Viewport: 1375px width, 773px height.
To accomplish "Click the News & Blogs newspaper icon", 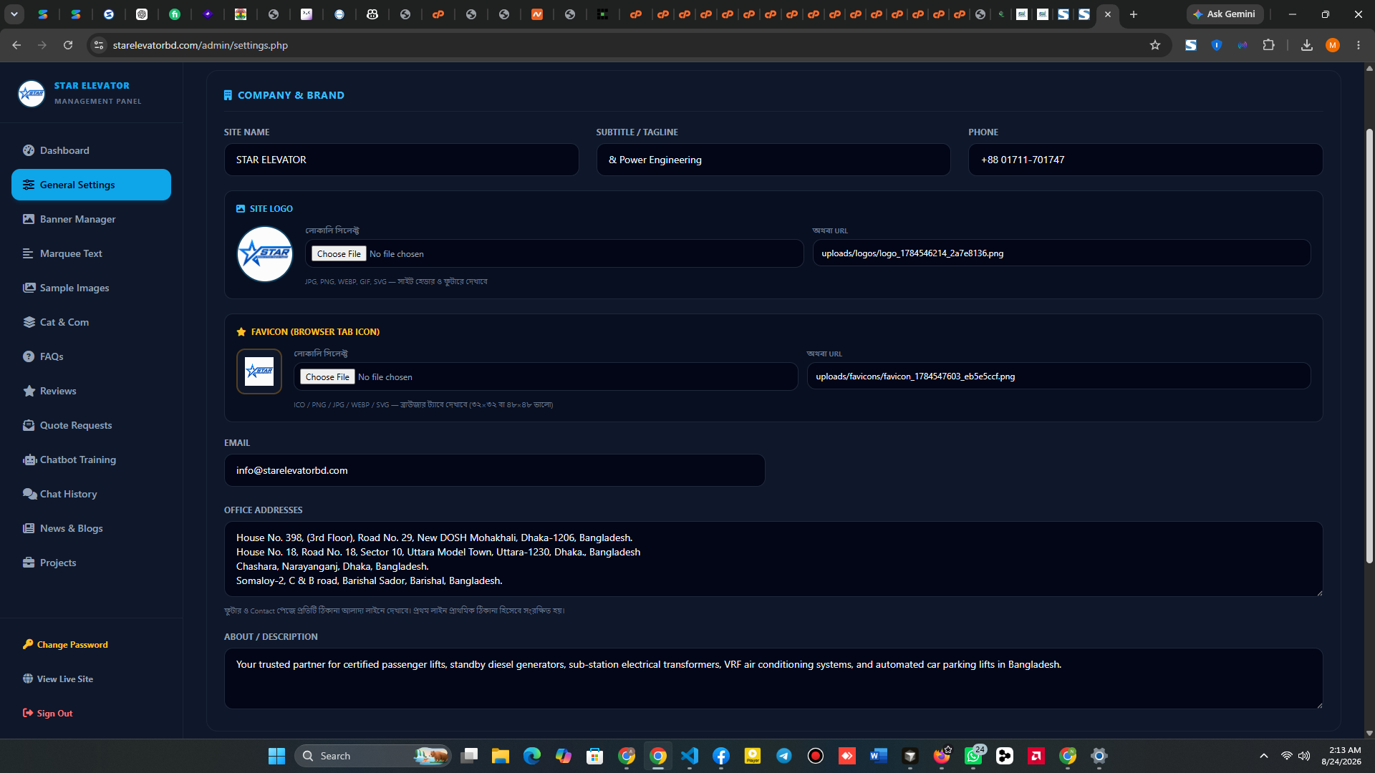I will click(29, 528).
